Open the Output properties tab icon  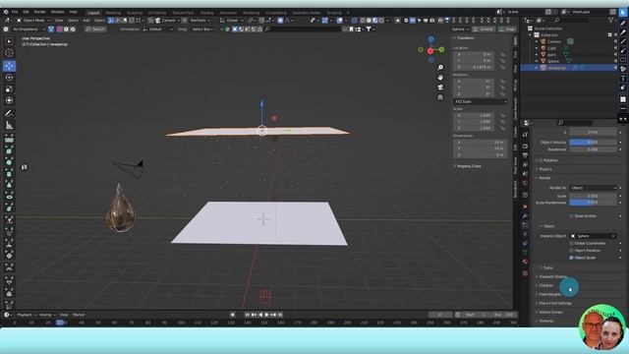pos(525,155)
